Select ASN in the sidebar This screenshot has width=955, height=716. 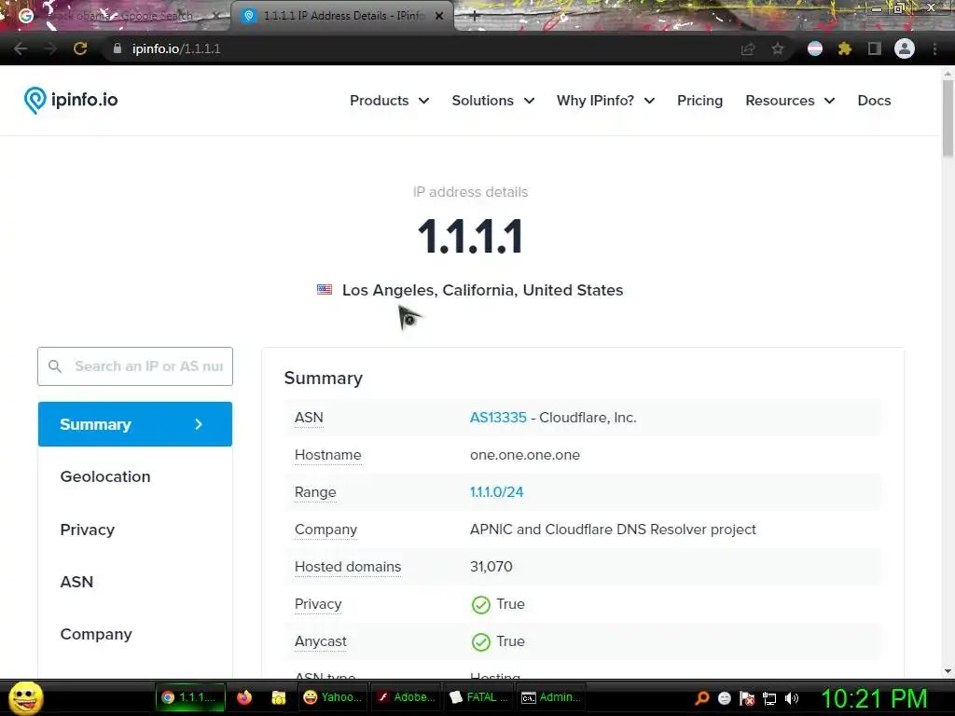[x=76, y=582]
